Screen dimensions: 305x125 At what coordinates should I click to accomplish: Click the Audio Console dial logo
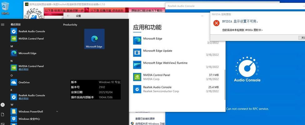pyautogui.click(x=247, y=67)
